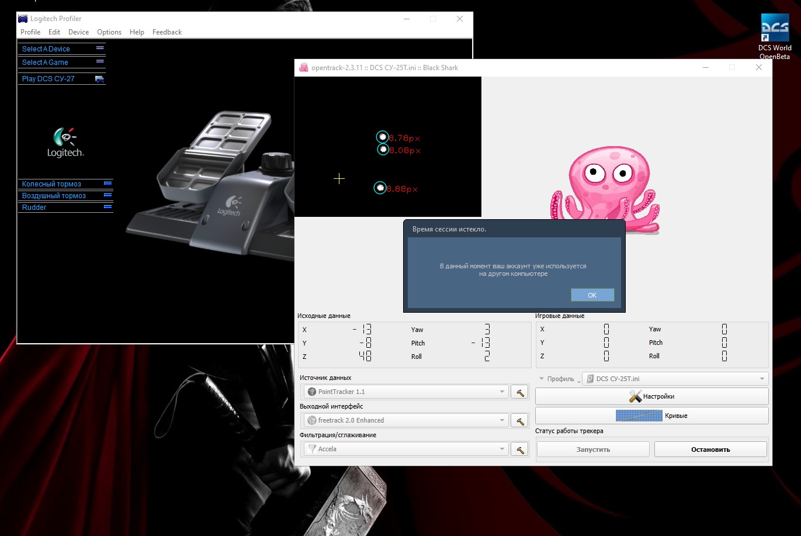Screen dimensions: 801x536
Task: Open the Кривые curves button
Action: tap(651, 416)
